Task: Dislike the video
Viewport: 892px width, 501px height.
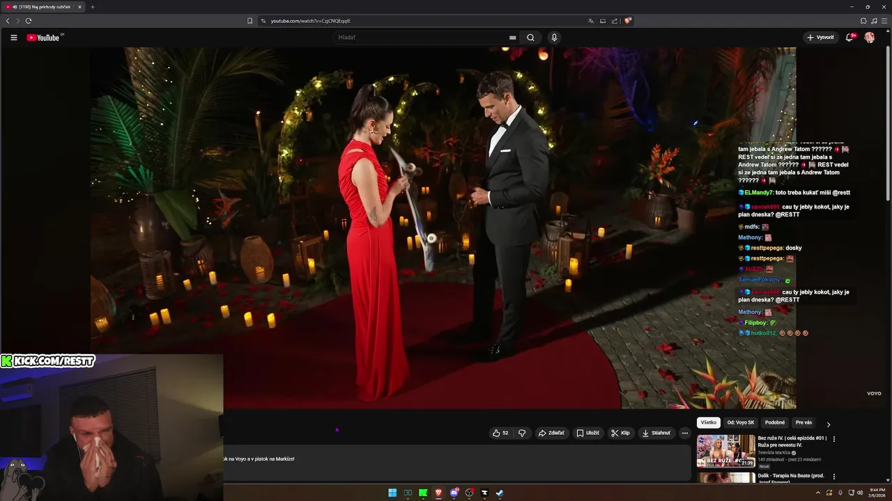Action: click(x=522, y=433)
